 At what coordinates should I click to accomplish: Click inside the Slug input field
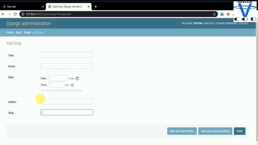coord(67,112)
